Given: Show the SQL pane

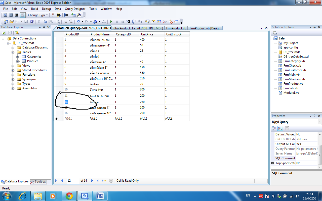Looking at the screenshot, I should click(x=17, y=15).
